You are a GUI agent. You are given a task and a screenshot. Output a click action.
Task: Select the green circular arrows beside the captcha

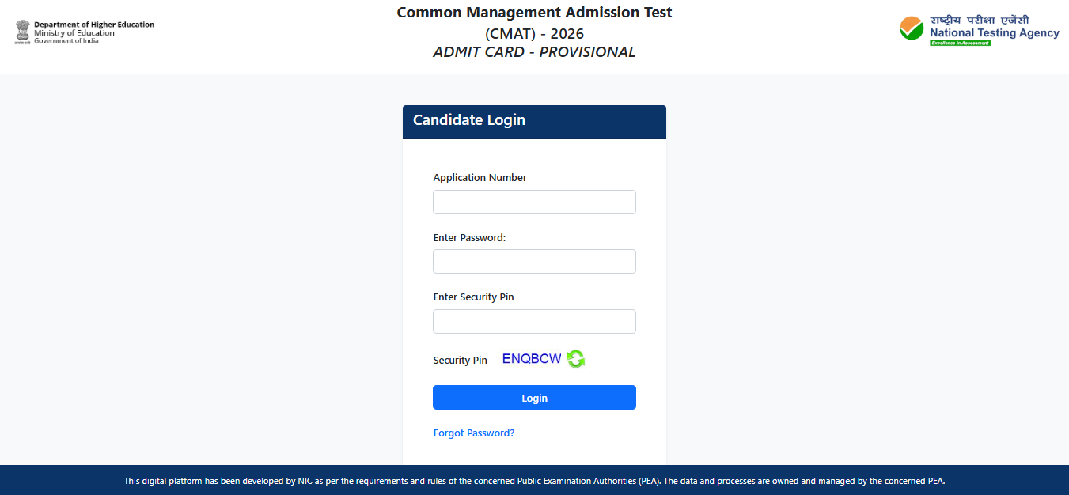pyautogui.click(x=575, y=359)
